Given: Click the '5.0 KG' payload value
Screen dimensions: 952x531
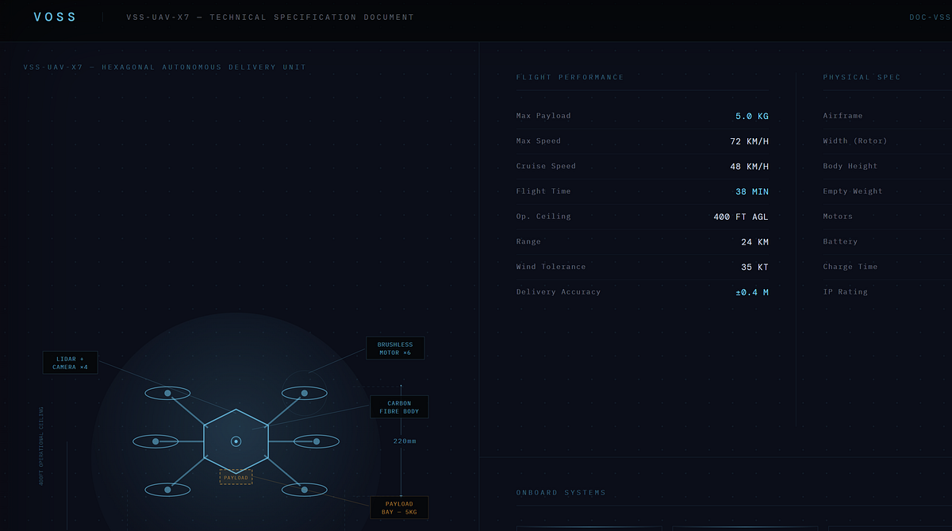Looking at the screenshot, I should (x=752, y=116).
